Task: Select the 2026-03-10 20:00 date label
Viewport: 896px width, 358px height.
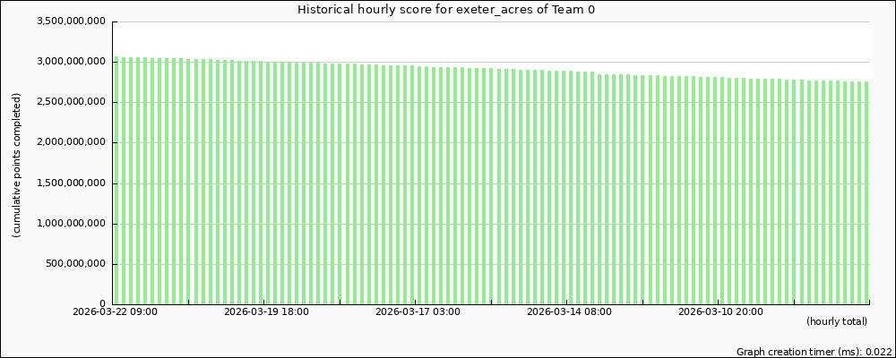Action: 720,312
